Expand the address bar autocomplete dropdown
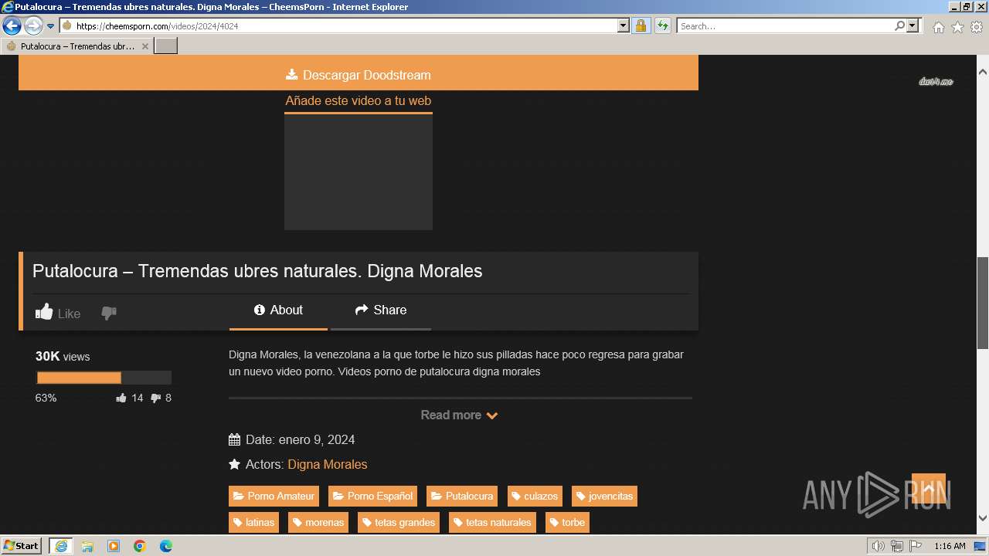This screenshot has height=556, width=989. click(624, 25)
